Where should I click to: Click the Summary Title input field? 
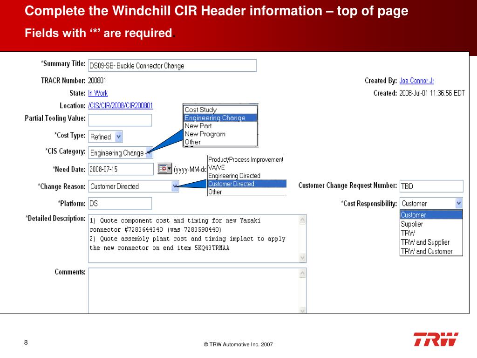[x=172, y=66]
